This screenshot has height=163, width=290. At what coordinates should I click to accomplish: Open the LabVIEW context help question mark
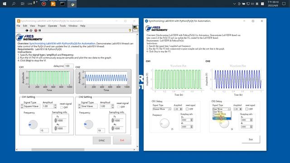[x=130, y=30]
